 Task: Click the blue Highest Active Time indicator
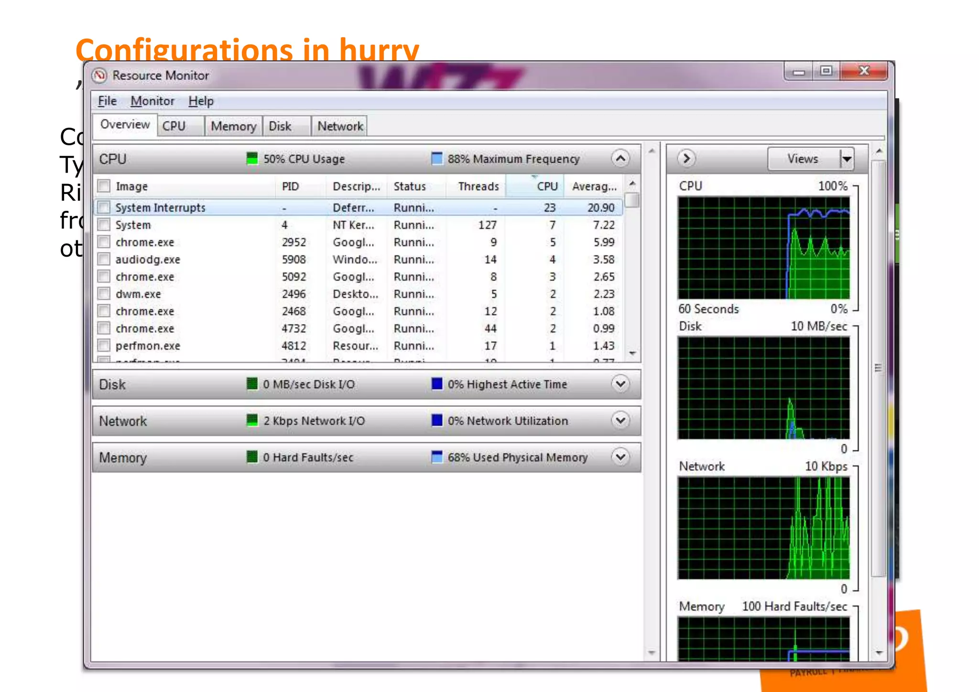tap(436, 384)
